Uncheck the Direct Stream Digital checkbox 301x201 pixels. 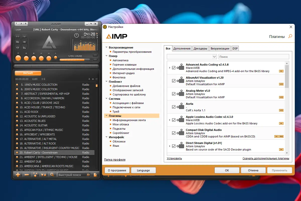click(x=174, y=146)
